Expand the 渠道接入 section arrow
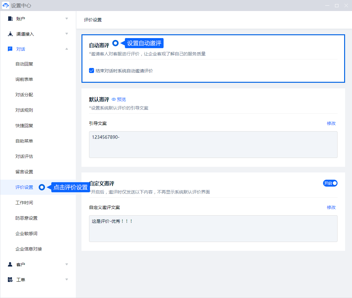The width and height of the screenshot is (352, 298). (67, 34)
